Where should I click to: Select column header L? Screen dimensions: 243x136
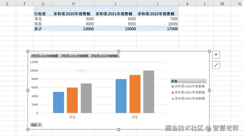point(205,4)
